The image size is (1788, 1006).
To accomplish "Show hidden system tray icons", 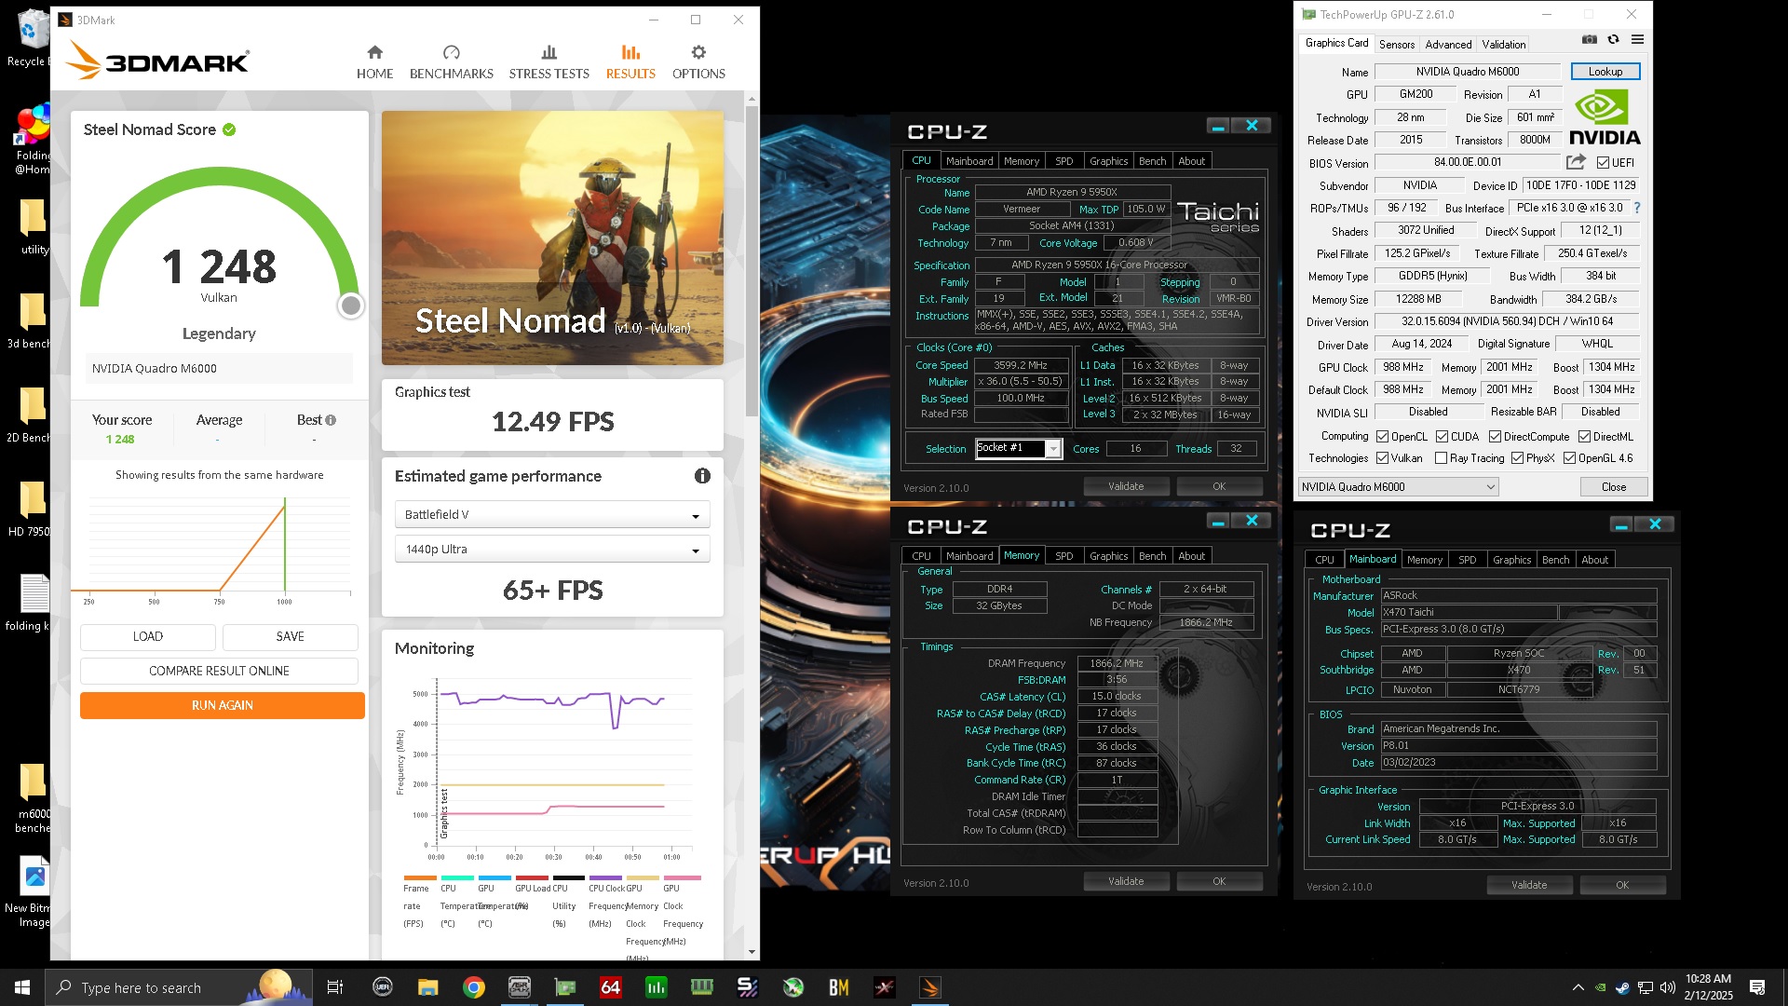I will 1578,987.
